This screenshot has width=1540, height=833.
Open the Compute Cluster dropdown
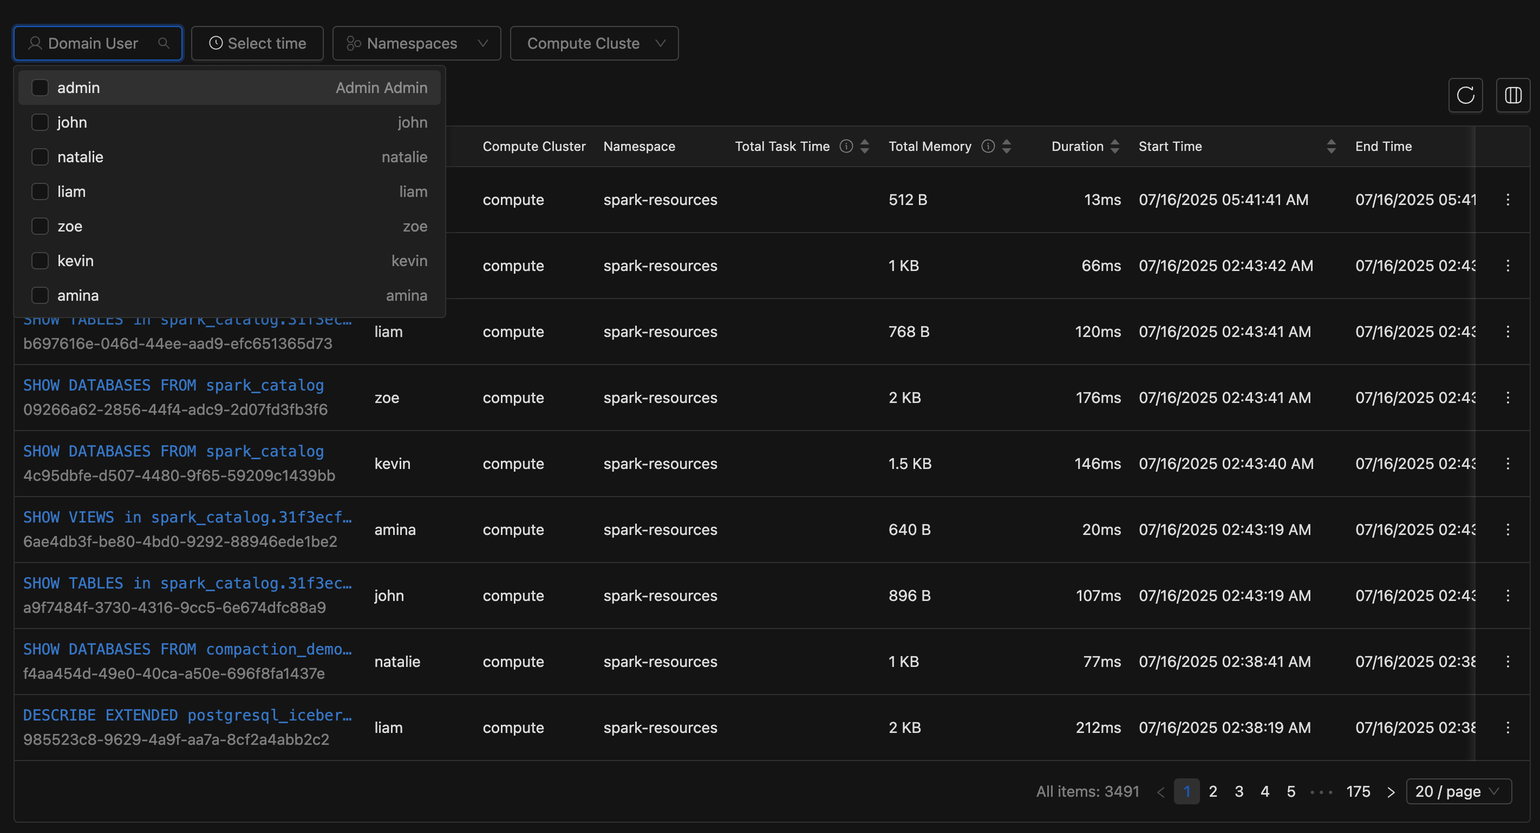point(594,43)
